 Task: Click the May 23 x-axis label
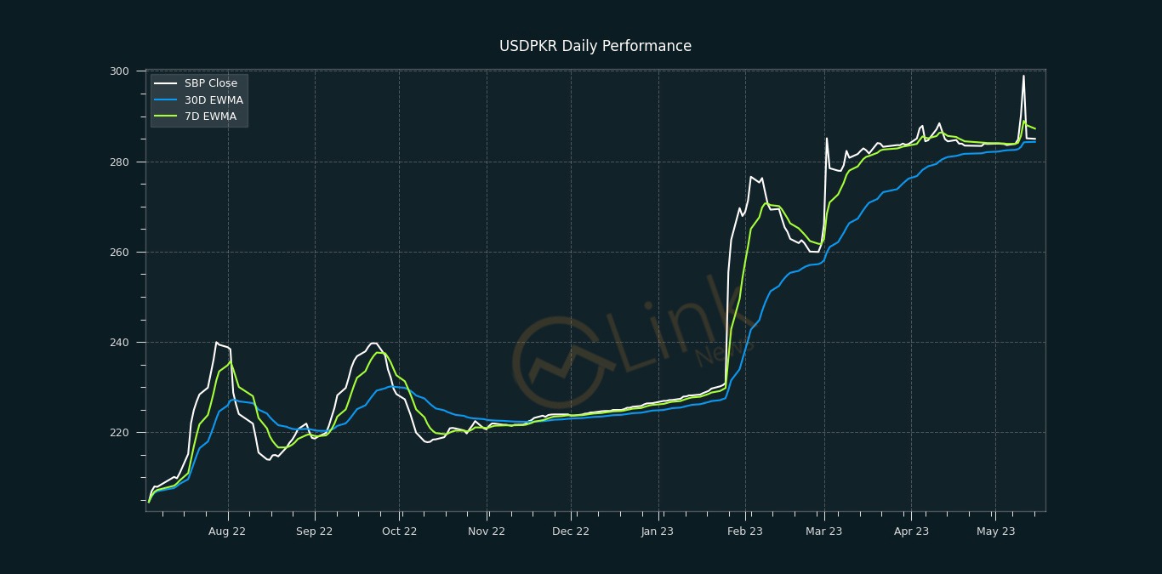pyautogui.click(x=995, y=531)
